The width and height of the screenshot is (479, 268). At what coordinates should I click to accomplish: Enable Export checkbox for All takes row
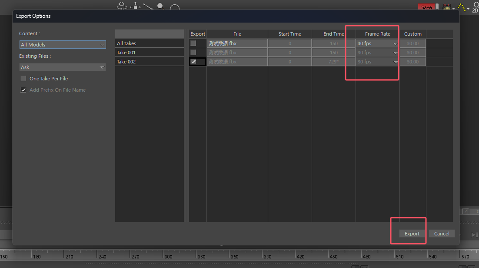[x=193, y=43]
